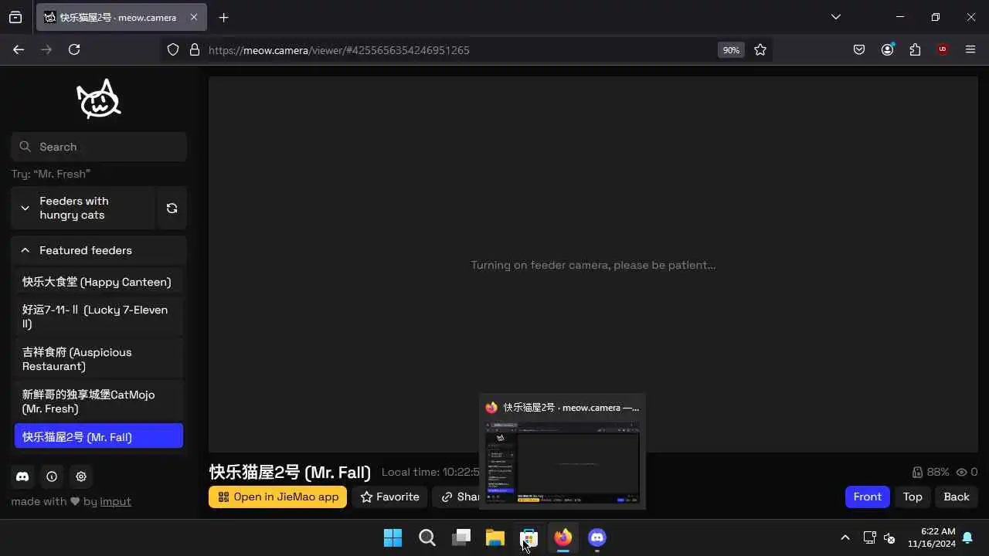The width and height of the screenshot is (989, 556).
Task: Open the Discord link icon in sidebar
Action: [x=22, y=476]
